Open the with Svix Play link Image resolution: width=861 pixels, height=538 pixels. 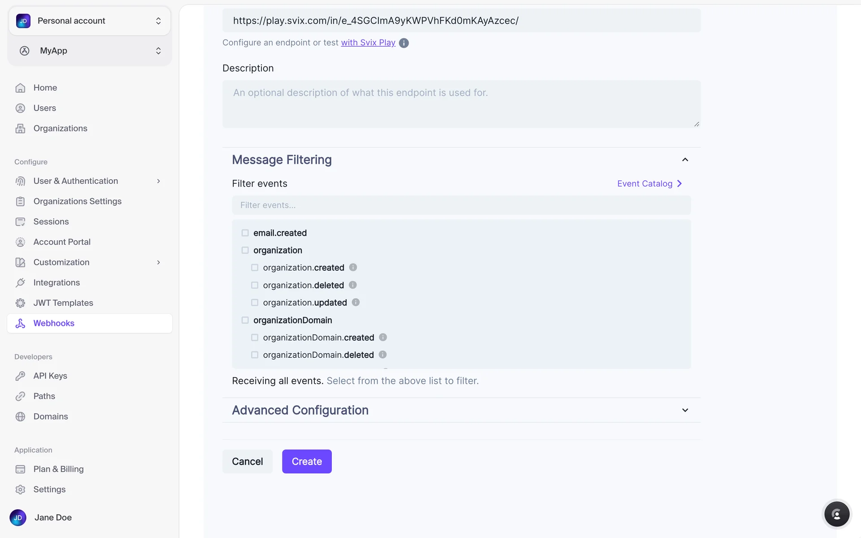(x=368, y=43)
